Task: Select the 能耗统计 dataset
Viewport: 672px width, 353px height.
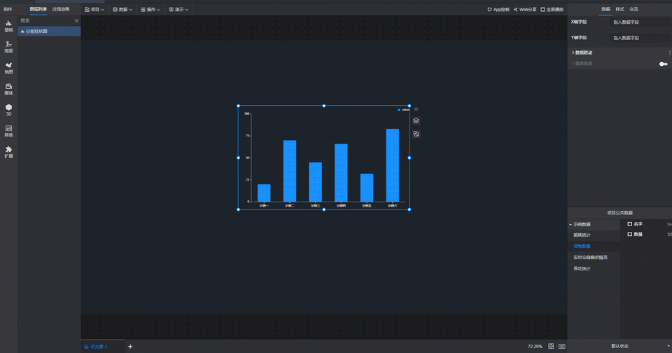Action: (x=582, y=235)
